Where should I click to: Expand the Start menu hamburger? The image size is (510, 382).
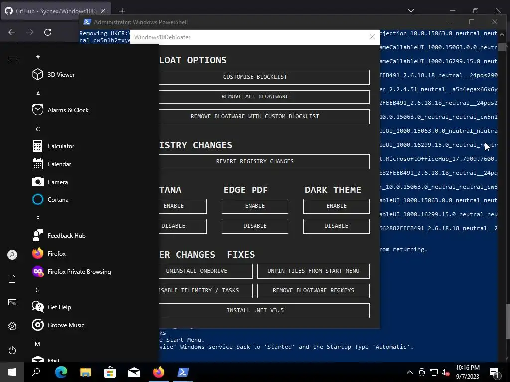(x=12, y=58)
